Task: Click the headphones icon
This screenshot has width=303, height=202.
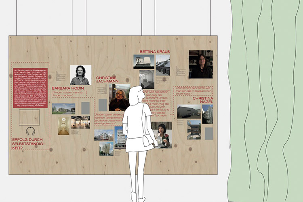Action: click(31, 131)
